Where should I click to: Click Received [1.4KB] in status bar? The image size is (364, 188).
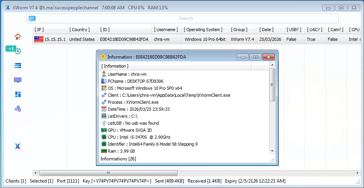pyautogui.click(x=204, y=181)
